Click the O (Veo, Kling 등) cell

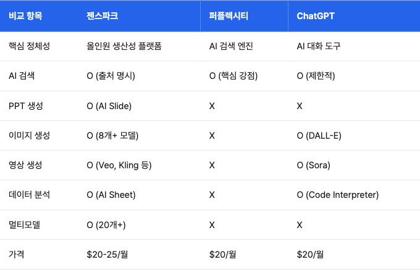[119, 165]
